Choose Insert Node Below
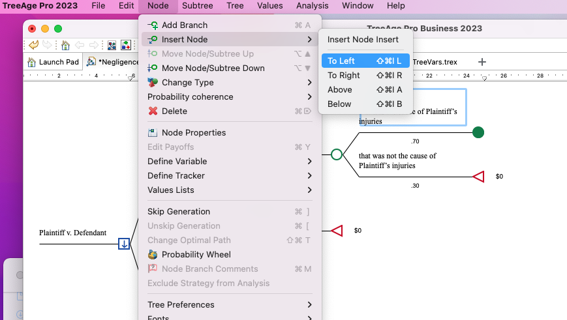 point(365,104)
